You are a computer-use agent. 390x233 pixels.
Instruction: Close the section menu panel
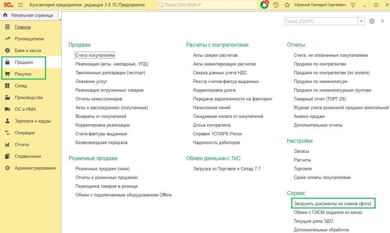click(383, 21)
